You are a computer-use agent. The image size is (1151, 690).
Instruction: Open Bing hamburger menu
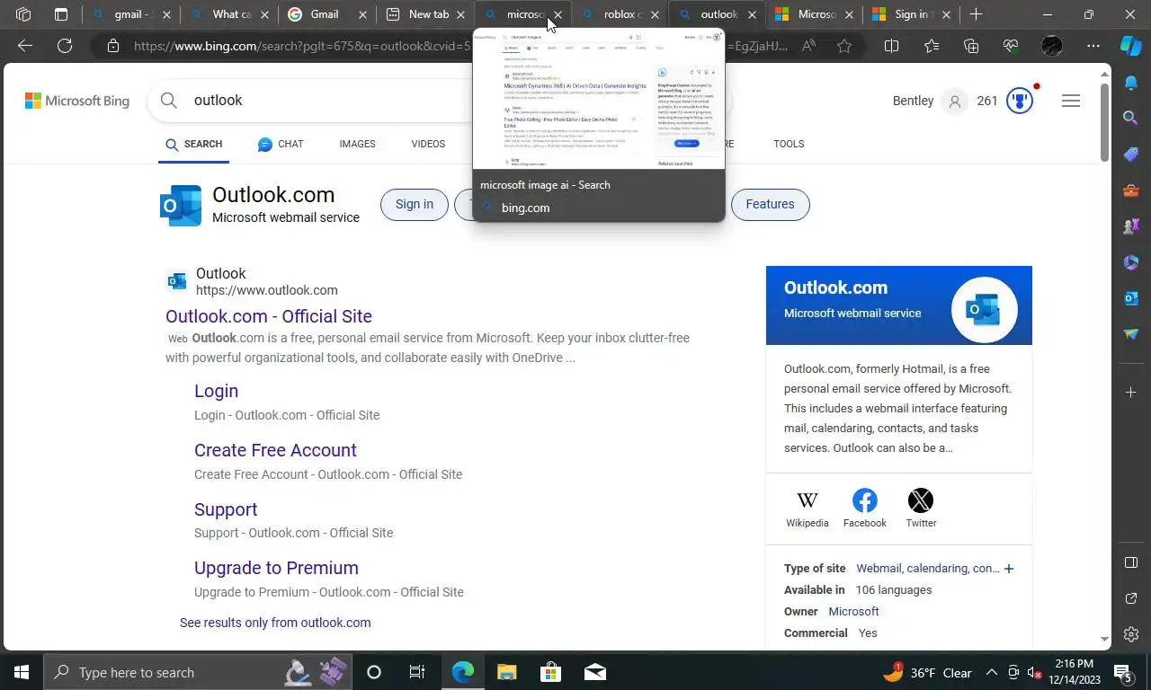point(1070,101)
